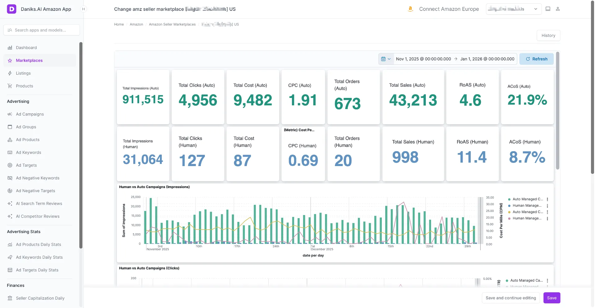Click the search apps and models field
The width and height of the screenshot is (595, 308).
42,30
